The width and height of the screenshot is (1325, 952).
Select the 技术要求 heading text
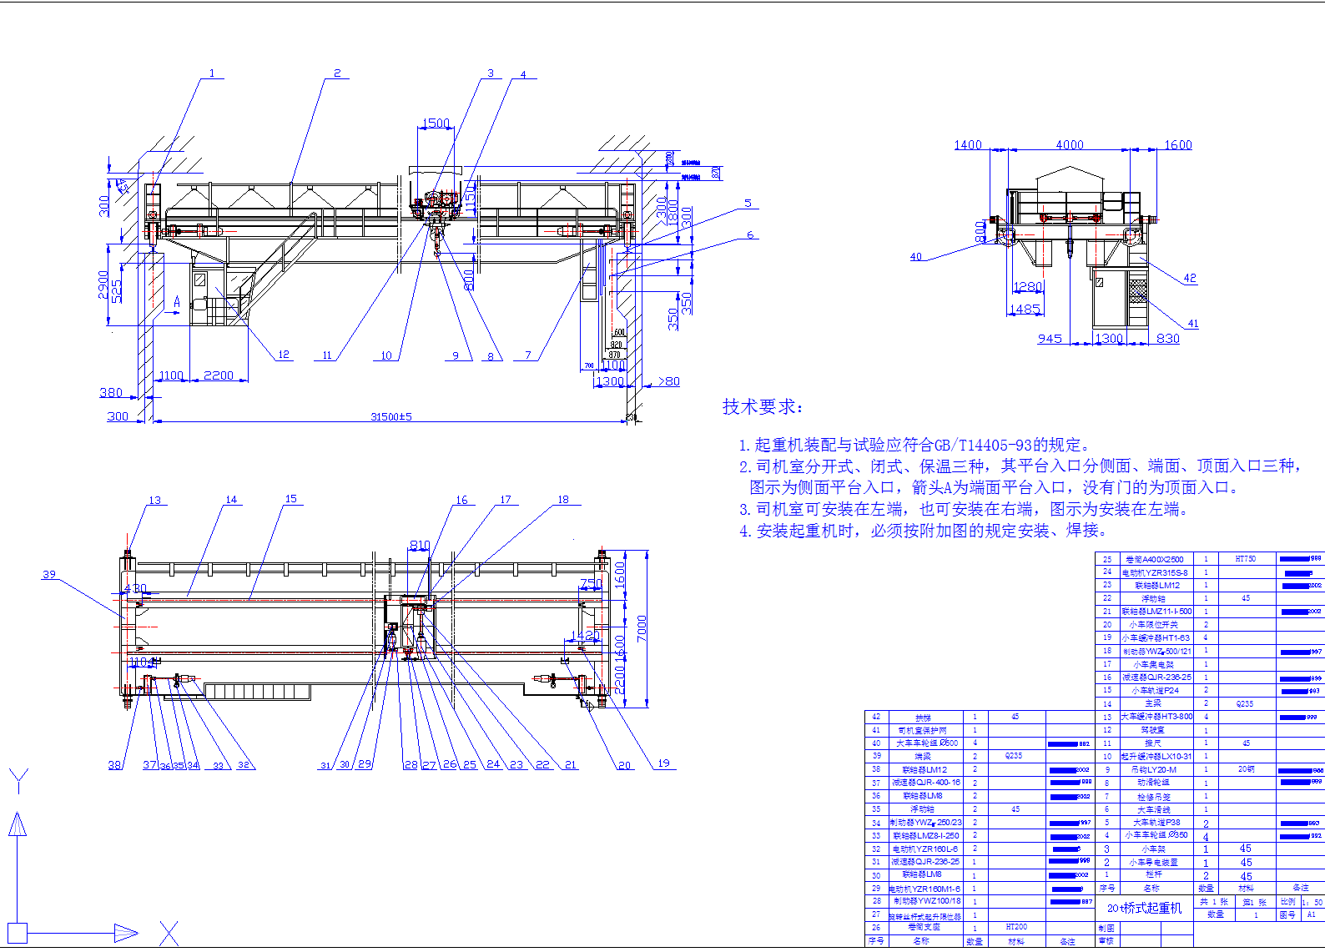[763, 407]
